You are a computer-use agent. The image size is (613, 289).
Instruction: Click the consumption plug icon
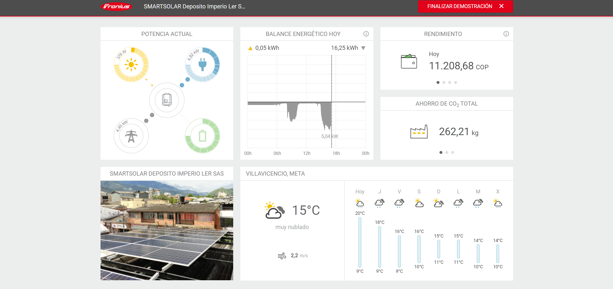click(x=202, y=65)
